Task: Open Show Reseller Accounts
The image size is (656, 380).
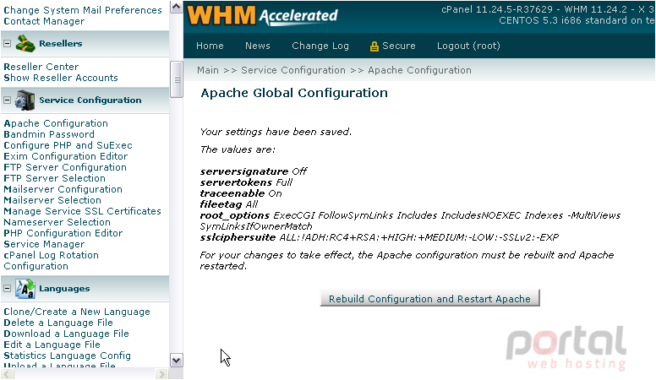Action: [61, 78]
